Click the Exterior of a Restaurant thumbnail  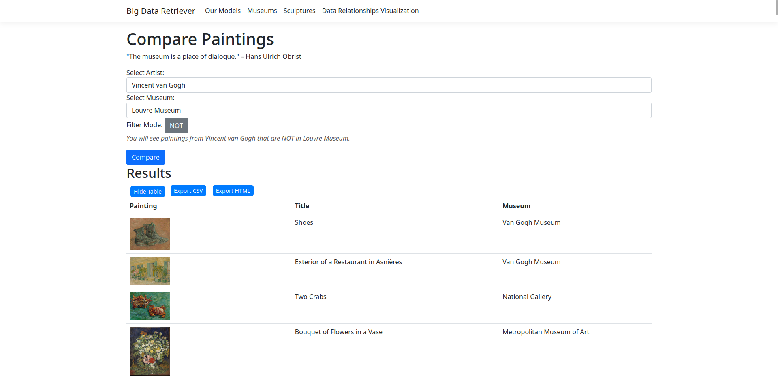click(x=150, y=271)
